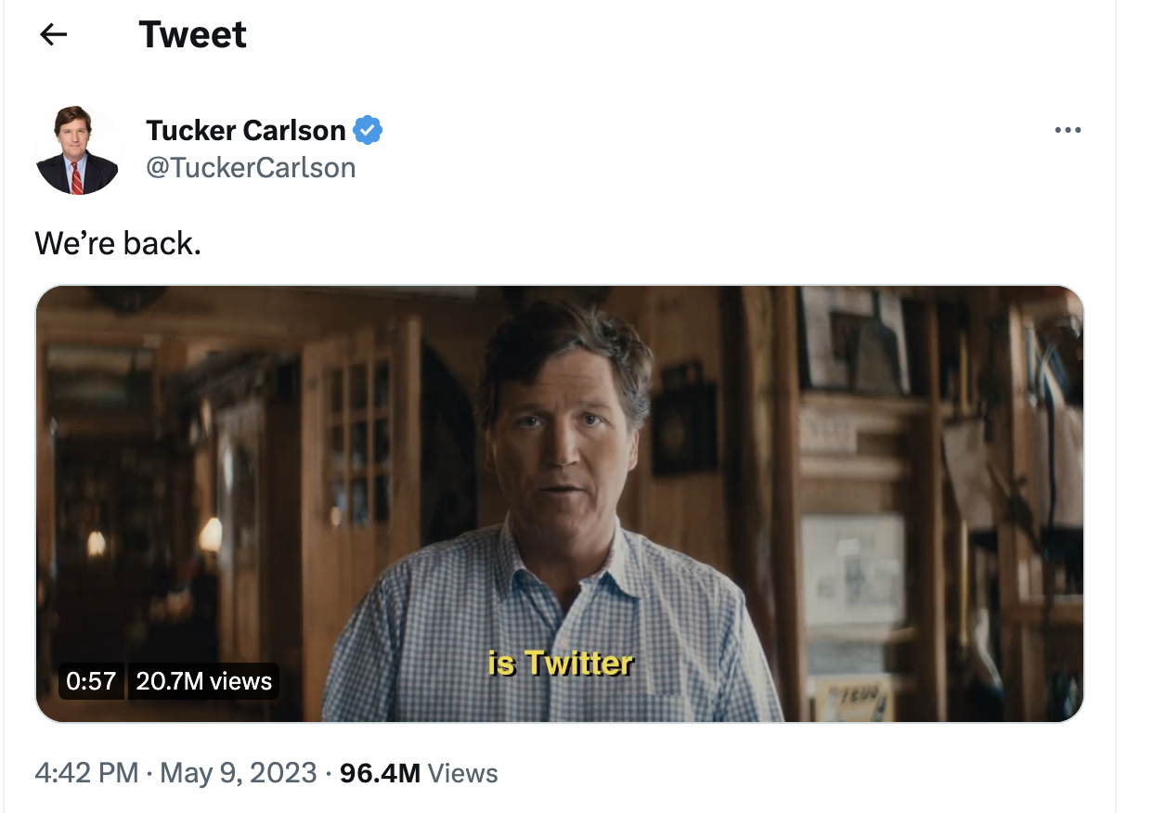Screen dimensions: 1166x813
Task: Click the May 9, 2023 date
Action: pyautogui.click(x=239, y=773)
